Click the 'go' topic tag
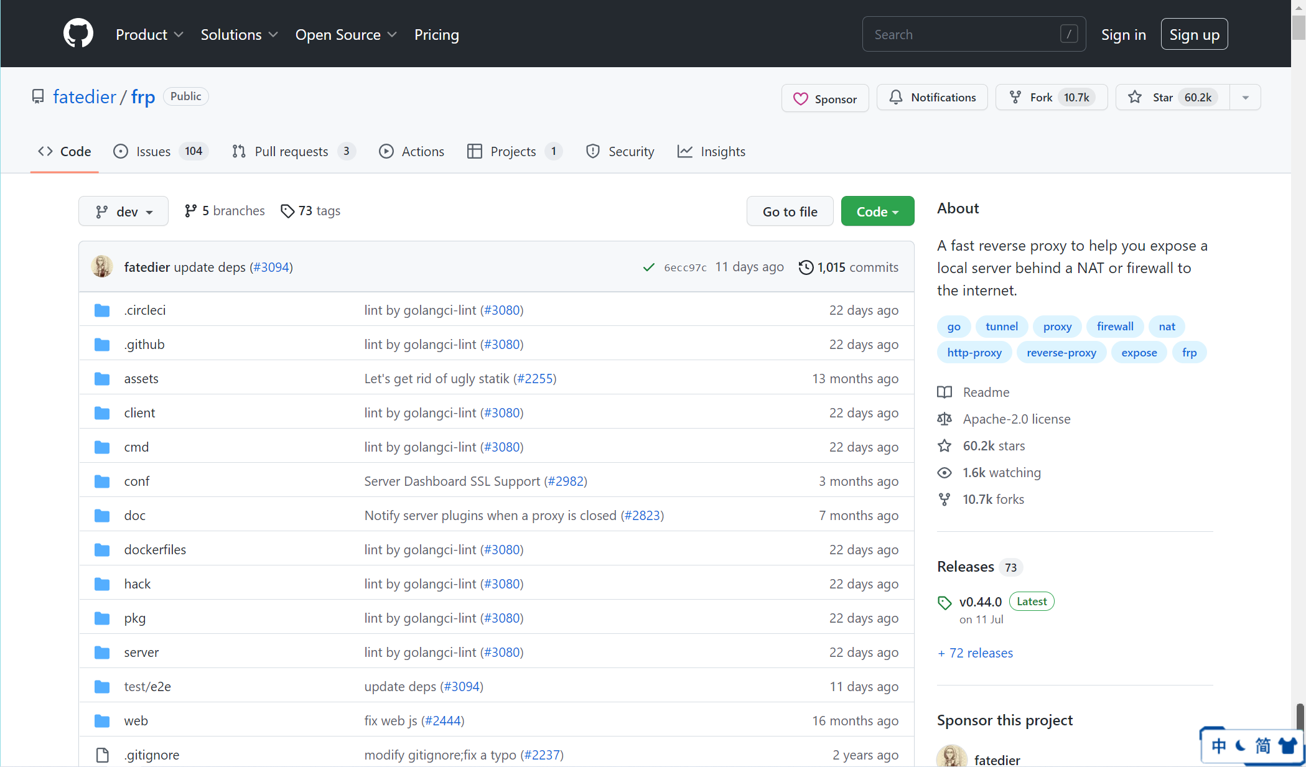 (954, 327)
